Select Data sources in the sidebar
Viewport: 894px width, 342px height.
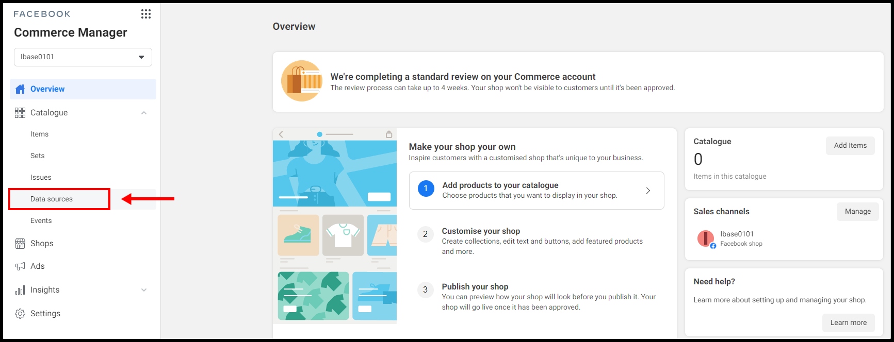point(52,199)
